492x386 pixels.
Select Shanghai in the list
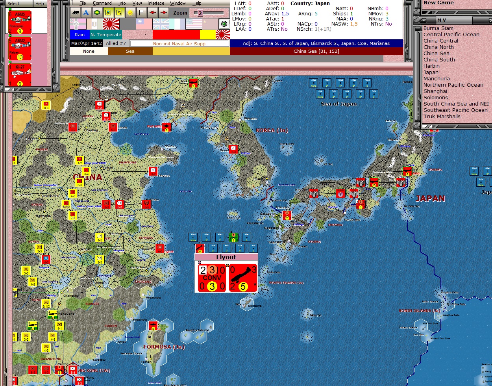pyautogui.click(x=435, y=91)
